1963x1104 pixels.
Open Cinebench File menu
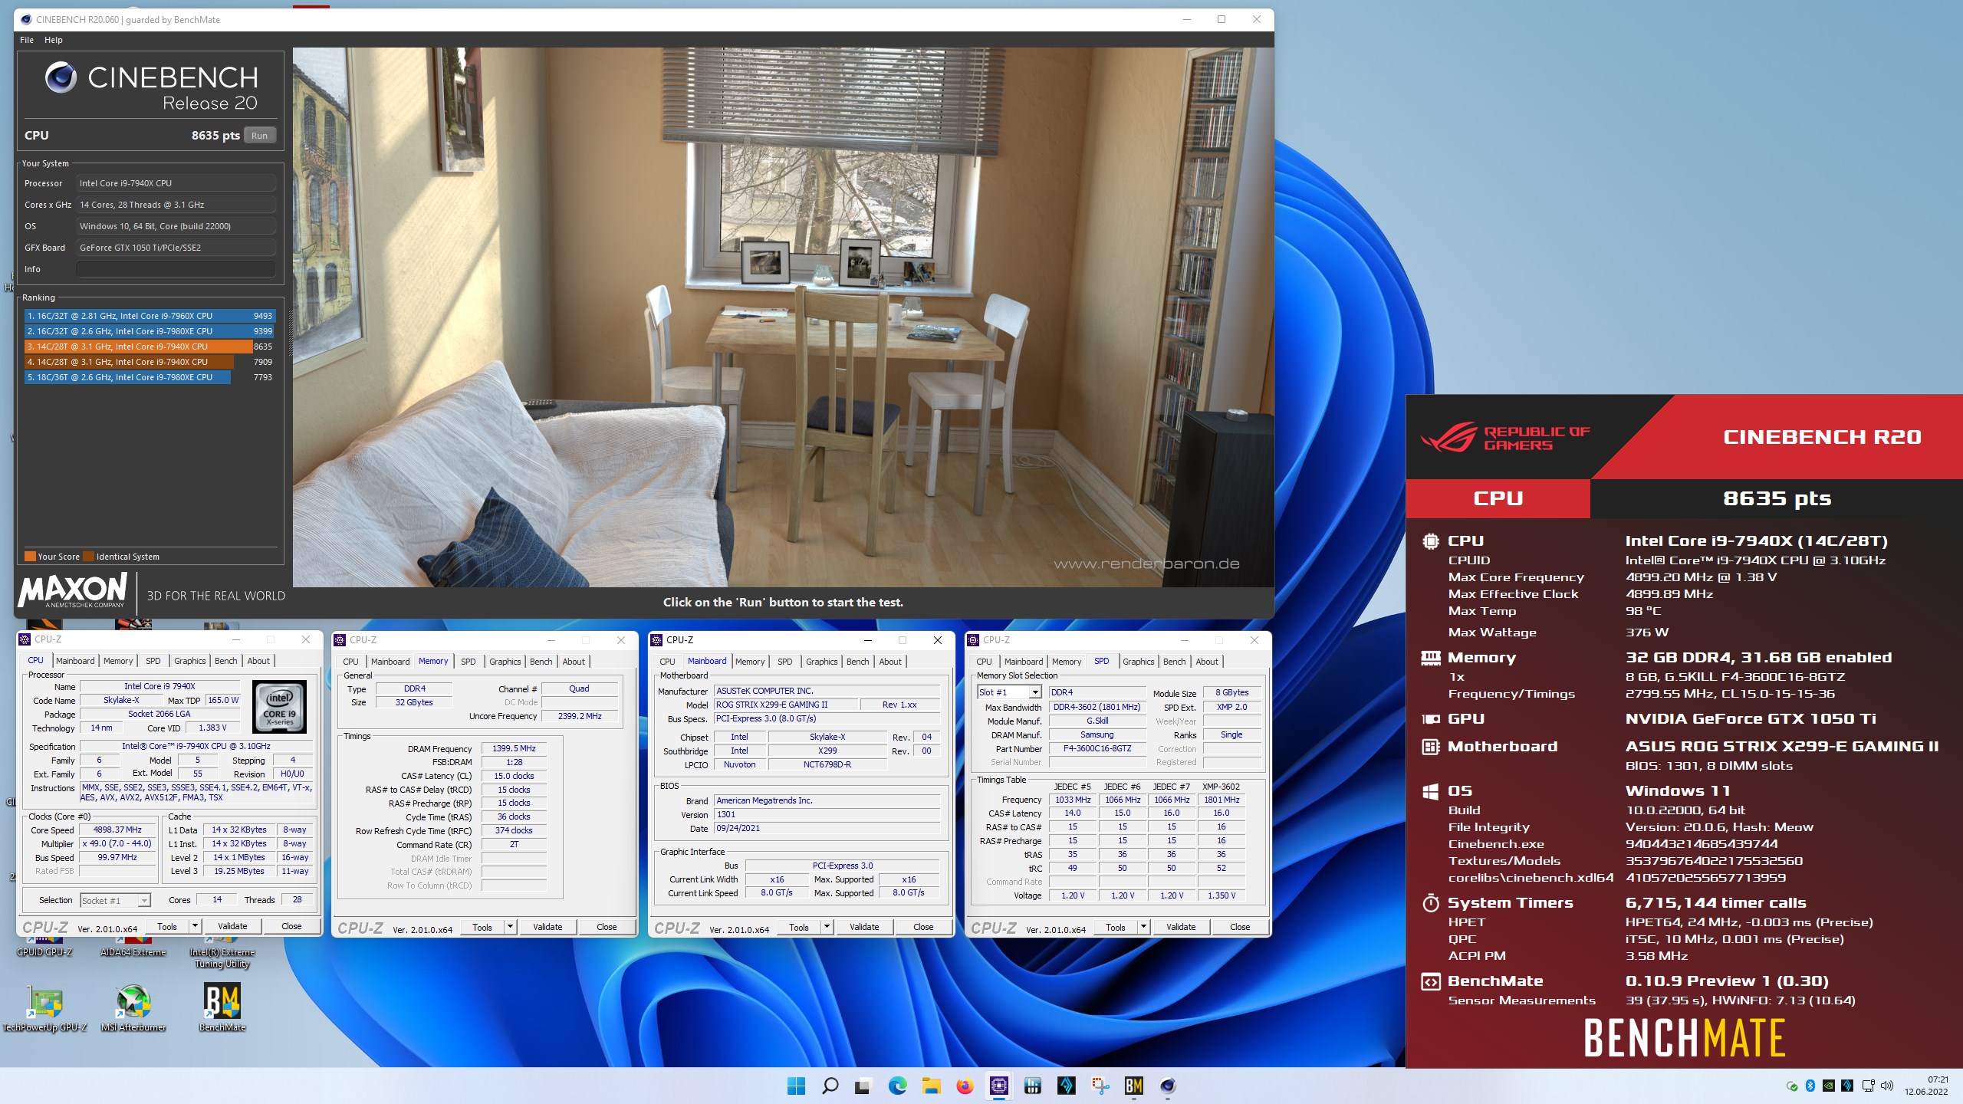[27, 40]
